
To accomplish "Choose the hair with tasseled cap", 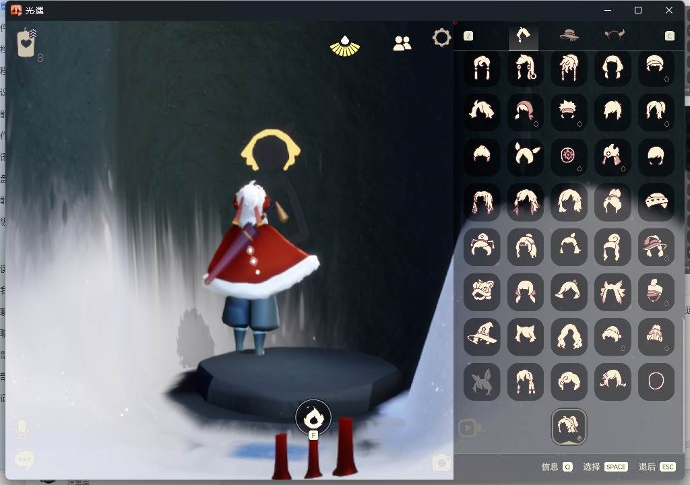I will [x=482, y=247].
